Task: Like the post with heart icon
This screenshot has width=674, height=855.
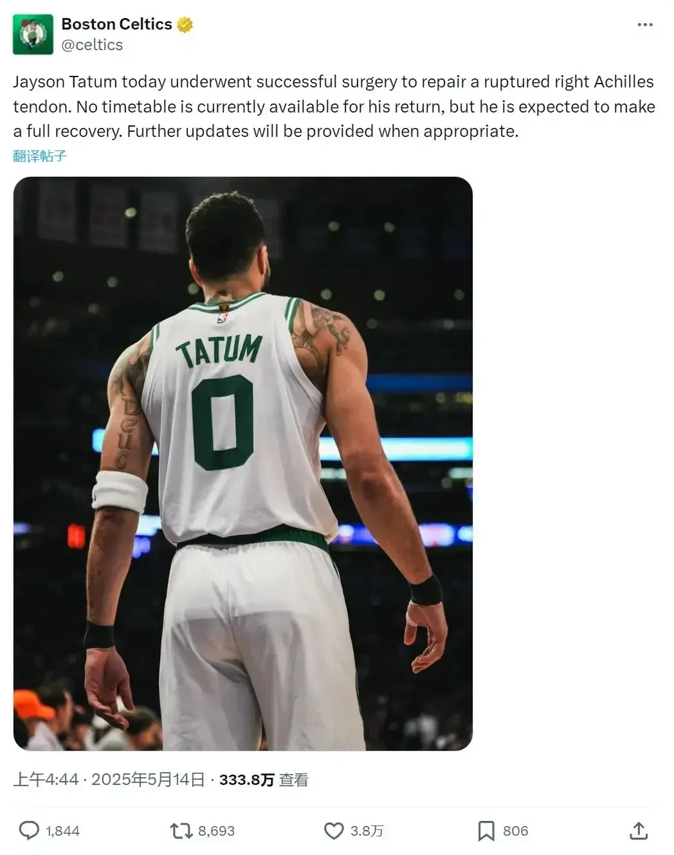Action: pyautogui.click(x=333, y=831)
